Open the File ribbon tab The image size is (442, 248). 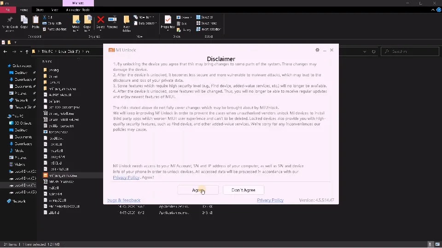(x=8, y=10)
